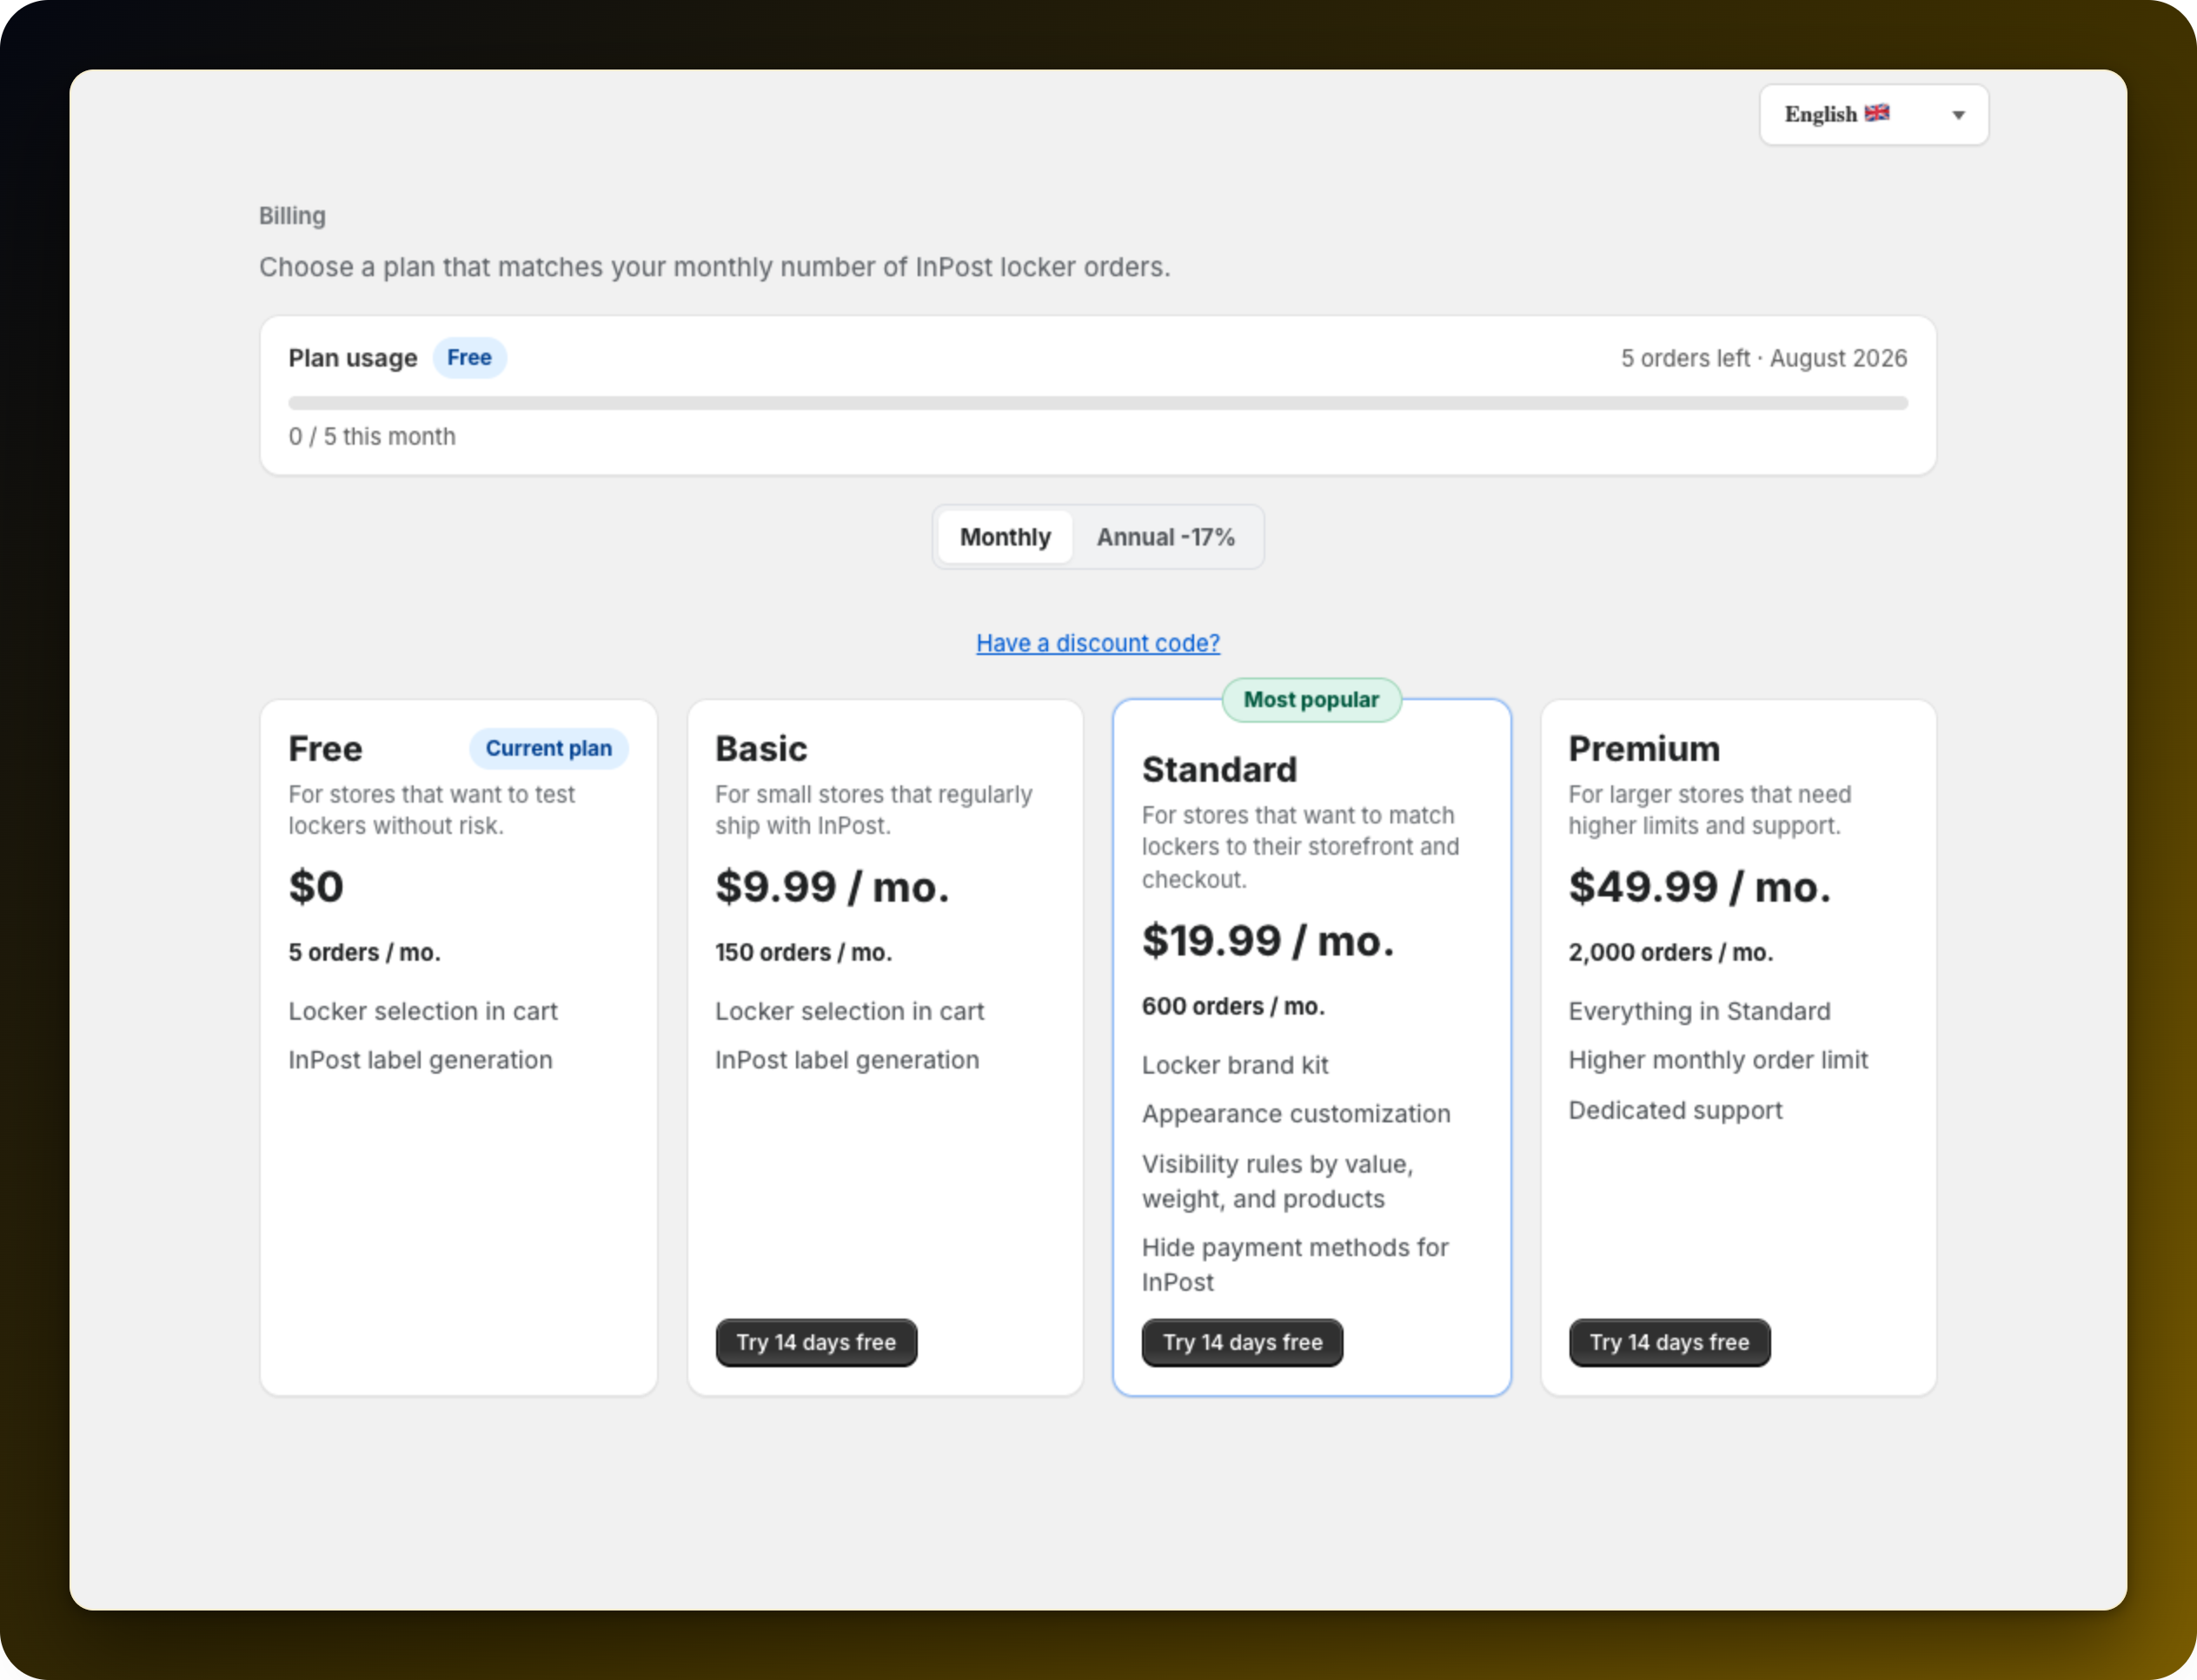This screenshot has width=2197, height=1680.
Task: Start Basic plan 14-day trial
Action: point(816,1342)
